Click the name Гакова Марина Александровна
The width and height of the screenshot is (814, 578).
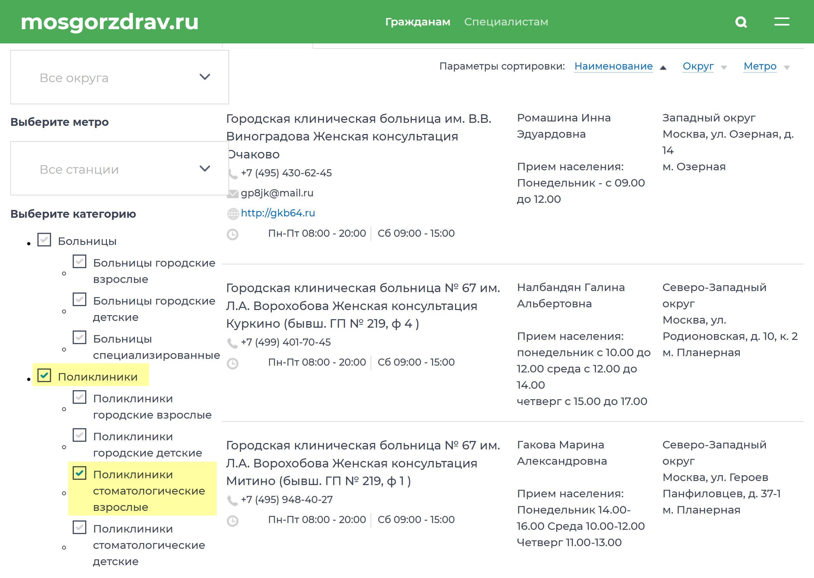click(562, 453)
